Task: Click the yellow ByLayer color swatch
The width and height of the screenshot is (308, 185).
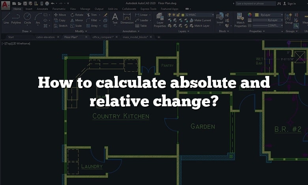Action: pos(257,15)
